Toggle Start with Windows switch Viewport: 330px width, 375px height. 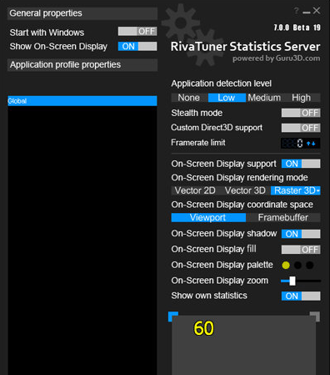tap(137, 31)
